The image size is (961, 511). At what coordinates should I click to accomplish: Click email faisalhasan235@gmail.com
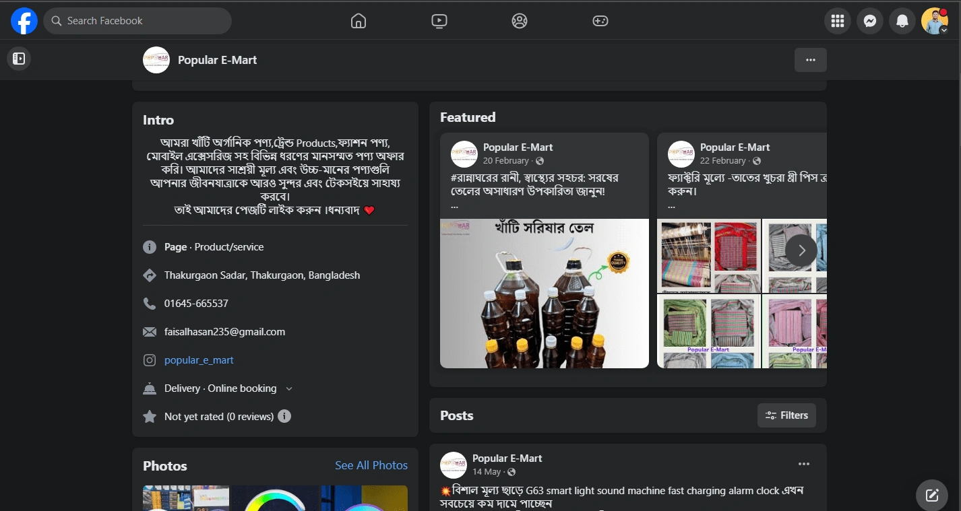[x=224, y=332]
